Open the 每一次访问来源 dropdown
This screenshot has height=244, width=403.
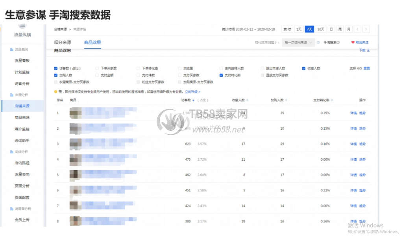298,42
